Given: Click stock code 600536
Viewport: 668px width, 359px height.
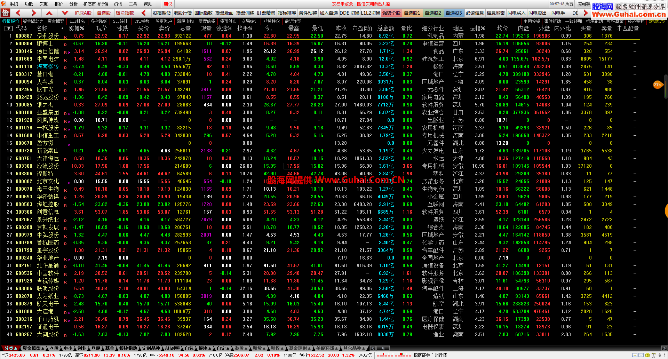Looking at the screenshot, I should [x=24, y=273].
